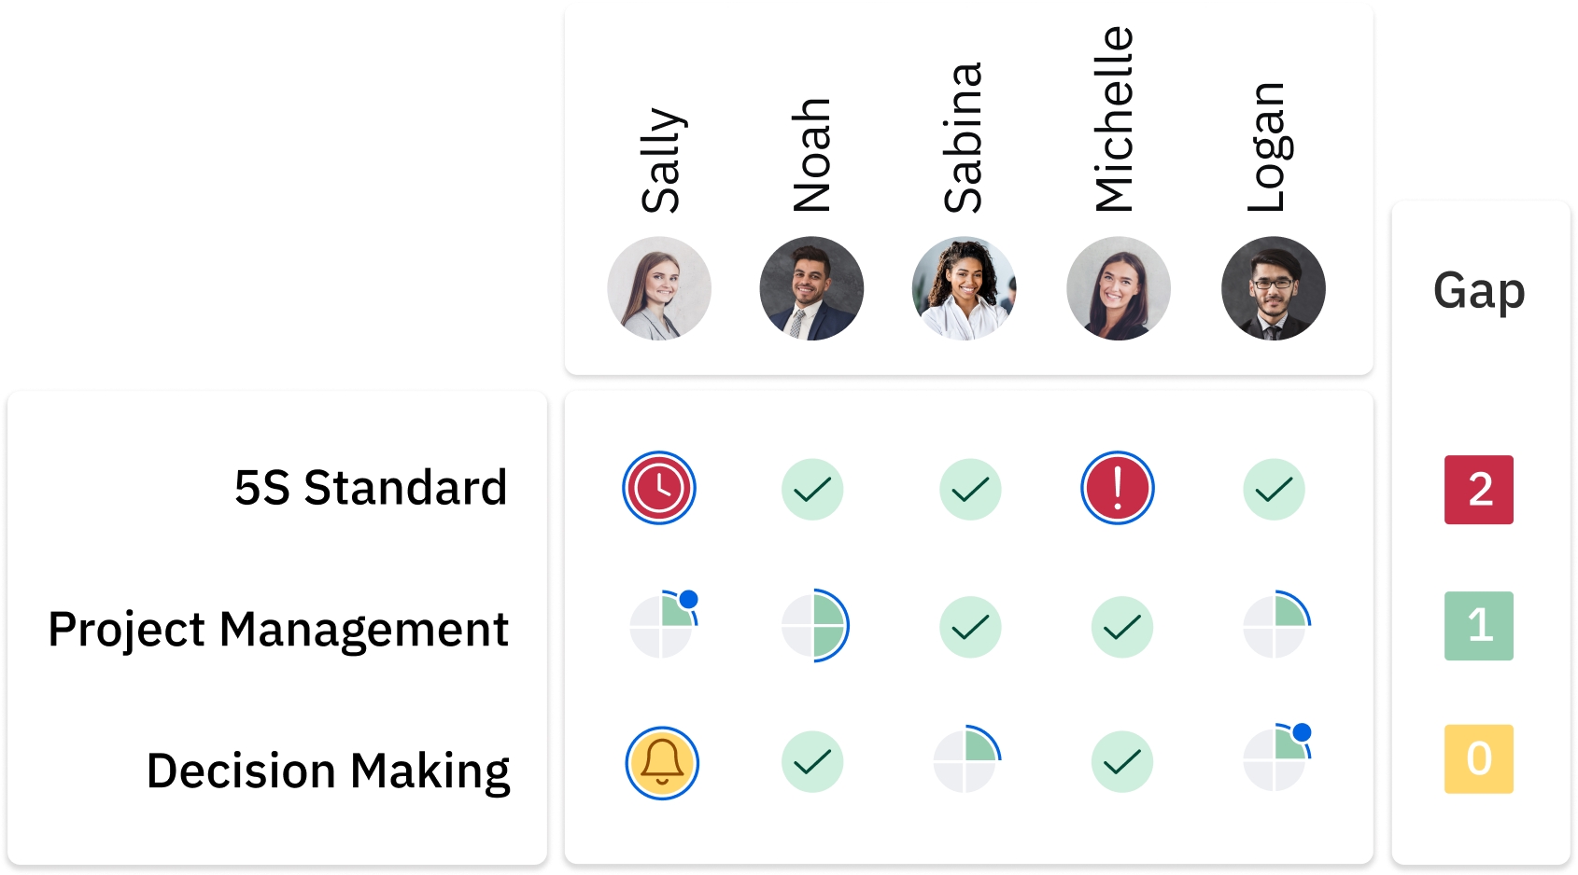Screen dimensions: 1578x875
Task: Click Sally's red clock 5S Standard status
Action: pyautogui.click(x=659, y=488)
